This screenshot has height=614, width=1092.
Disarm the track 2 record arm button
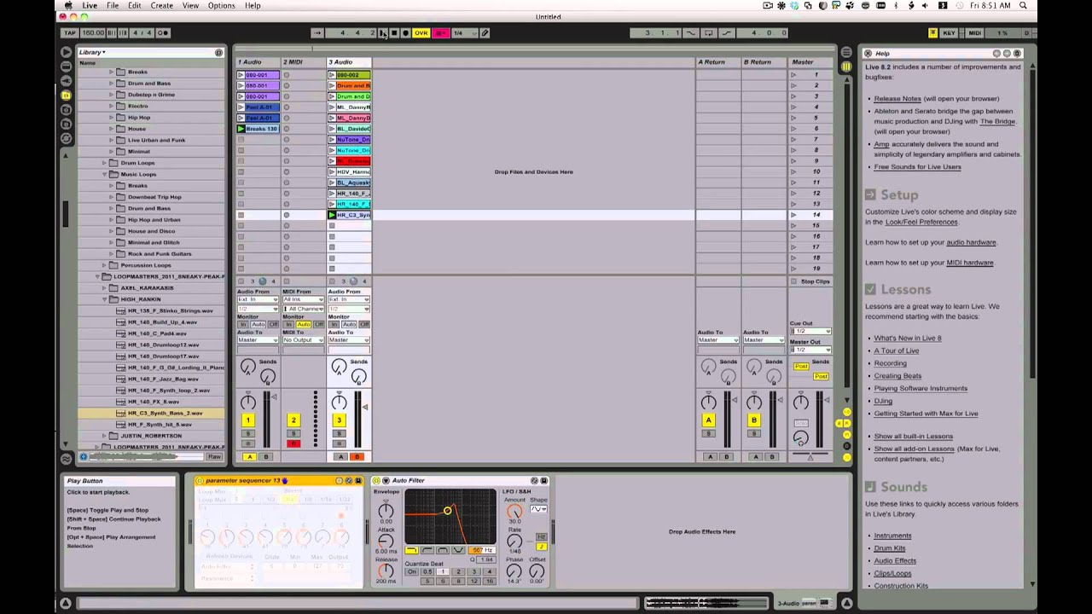coord(293,444)
